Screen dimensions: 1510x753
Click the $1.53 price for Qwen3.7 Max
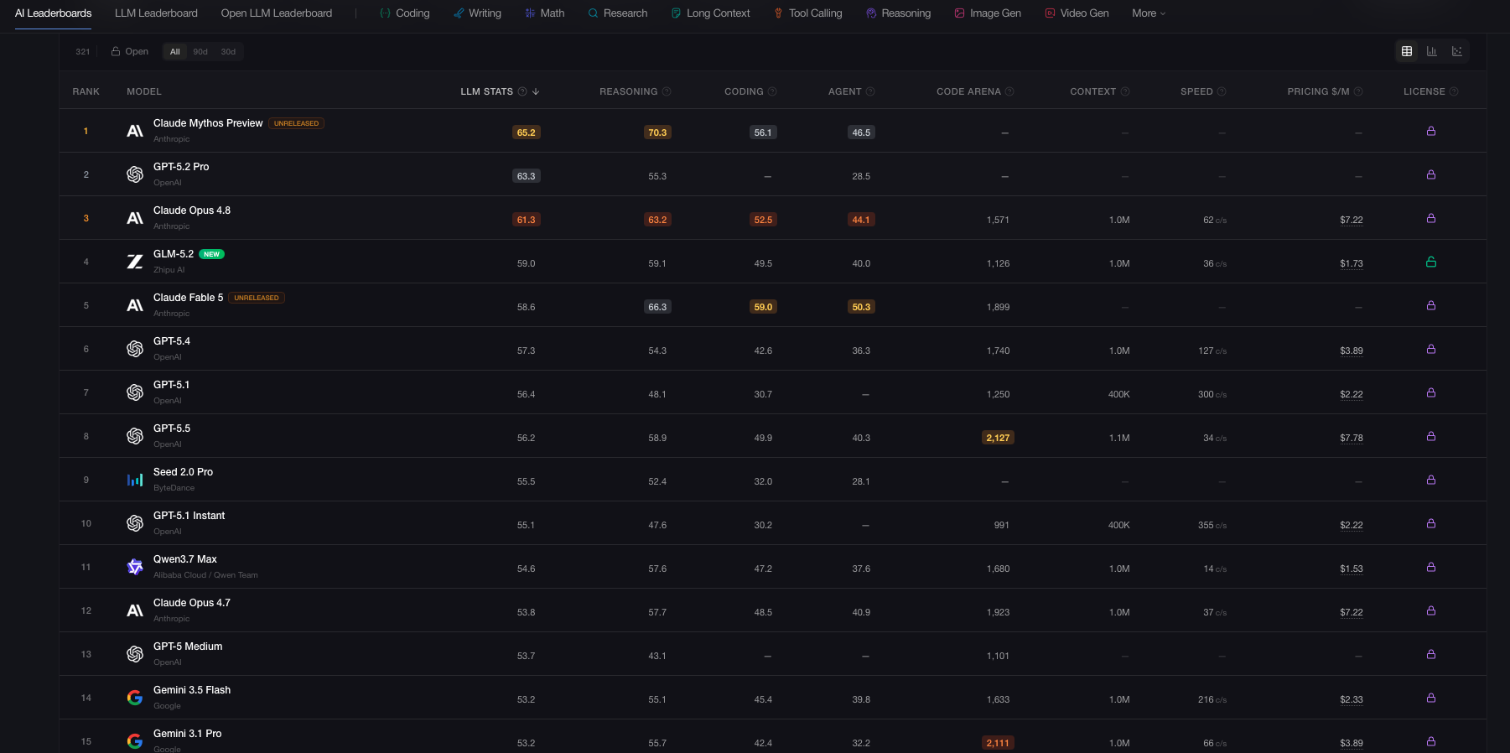click(x=1352, y=569)
